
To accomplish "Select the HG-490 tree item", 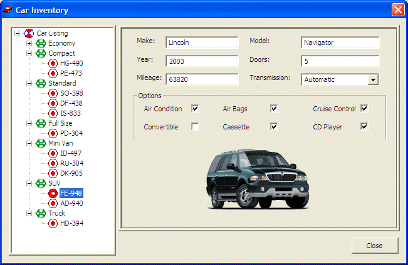I will click(71, 63).
